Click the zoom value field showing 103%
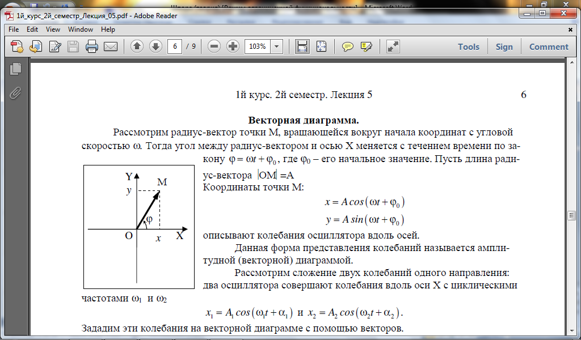 [257, 46]
